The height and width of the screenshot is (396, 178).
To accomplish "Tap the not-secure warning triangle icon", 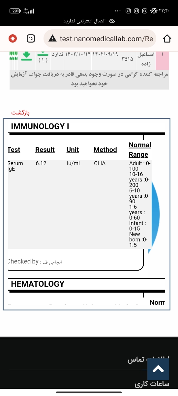I will 52,39.
